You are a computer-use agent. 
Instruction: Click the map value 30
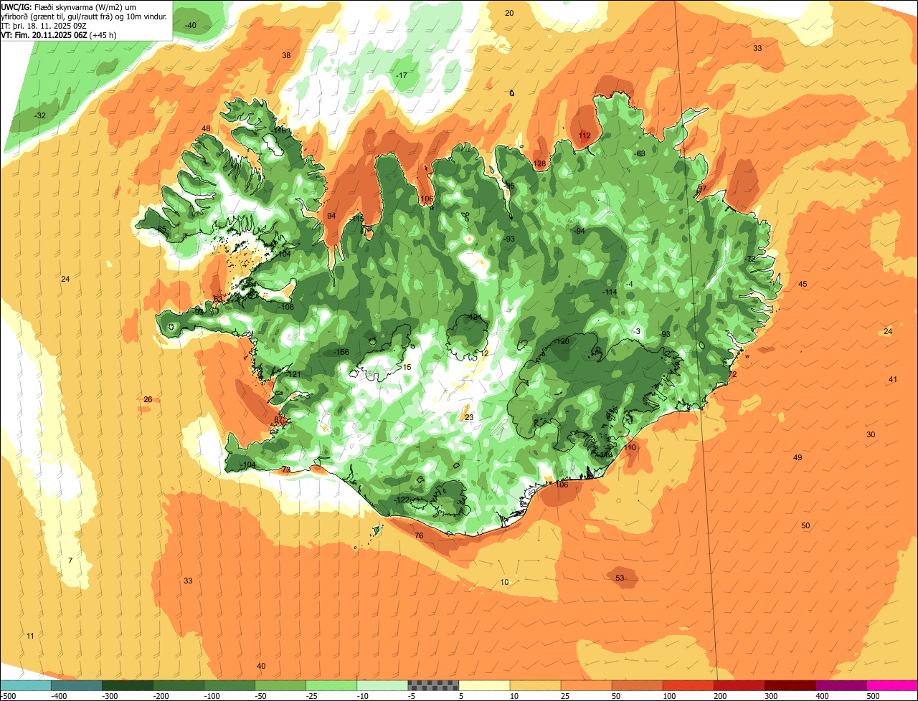(x=871, y=434)
